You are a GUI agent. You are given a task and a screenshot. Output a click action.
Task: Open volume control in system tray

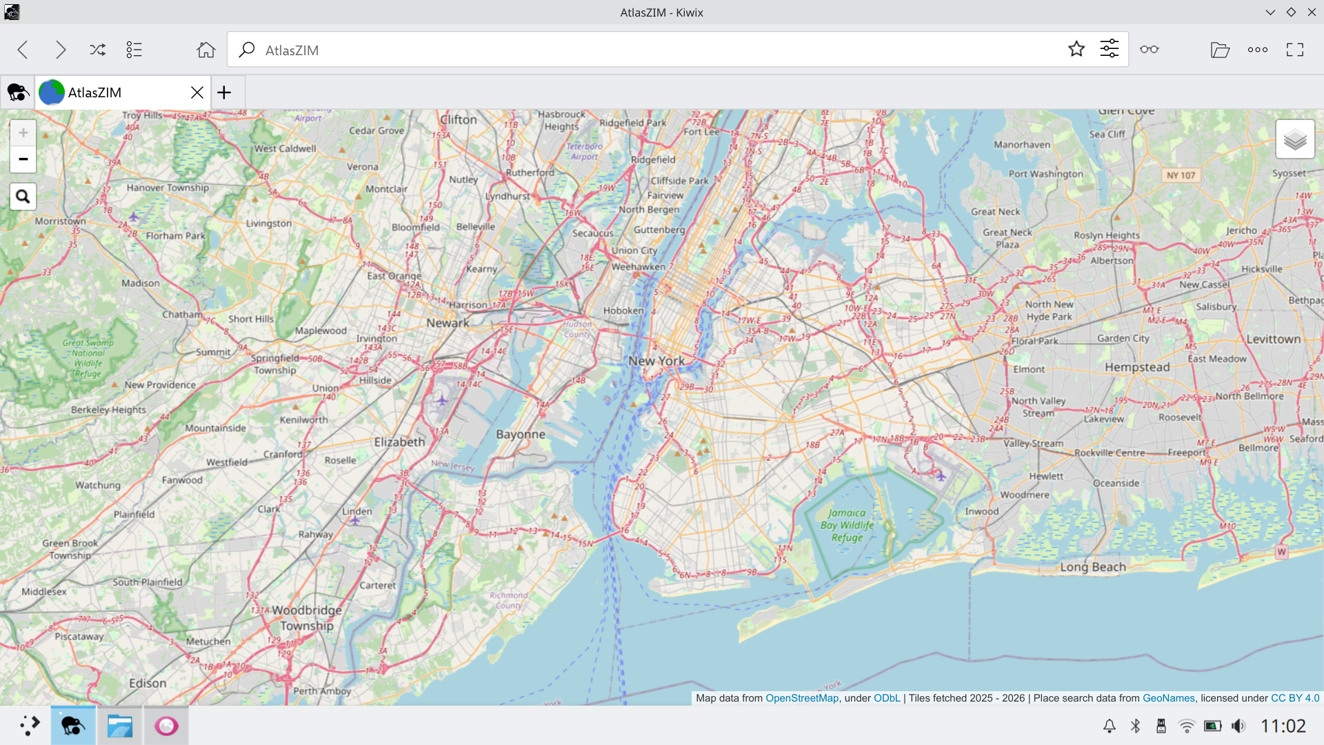click(x=1238, y=726)
